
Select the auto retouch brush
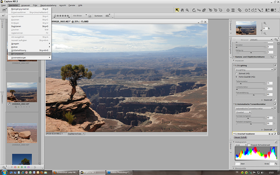(240, 10)
